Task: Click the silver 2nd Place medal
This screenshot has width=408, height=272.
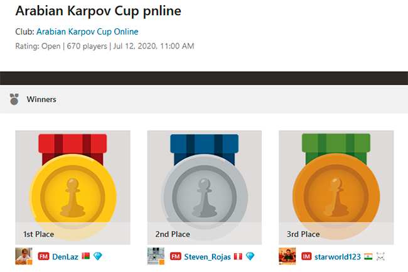Action: point(205,187)
